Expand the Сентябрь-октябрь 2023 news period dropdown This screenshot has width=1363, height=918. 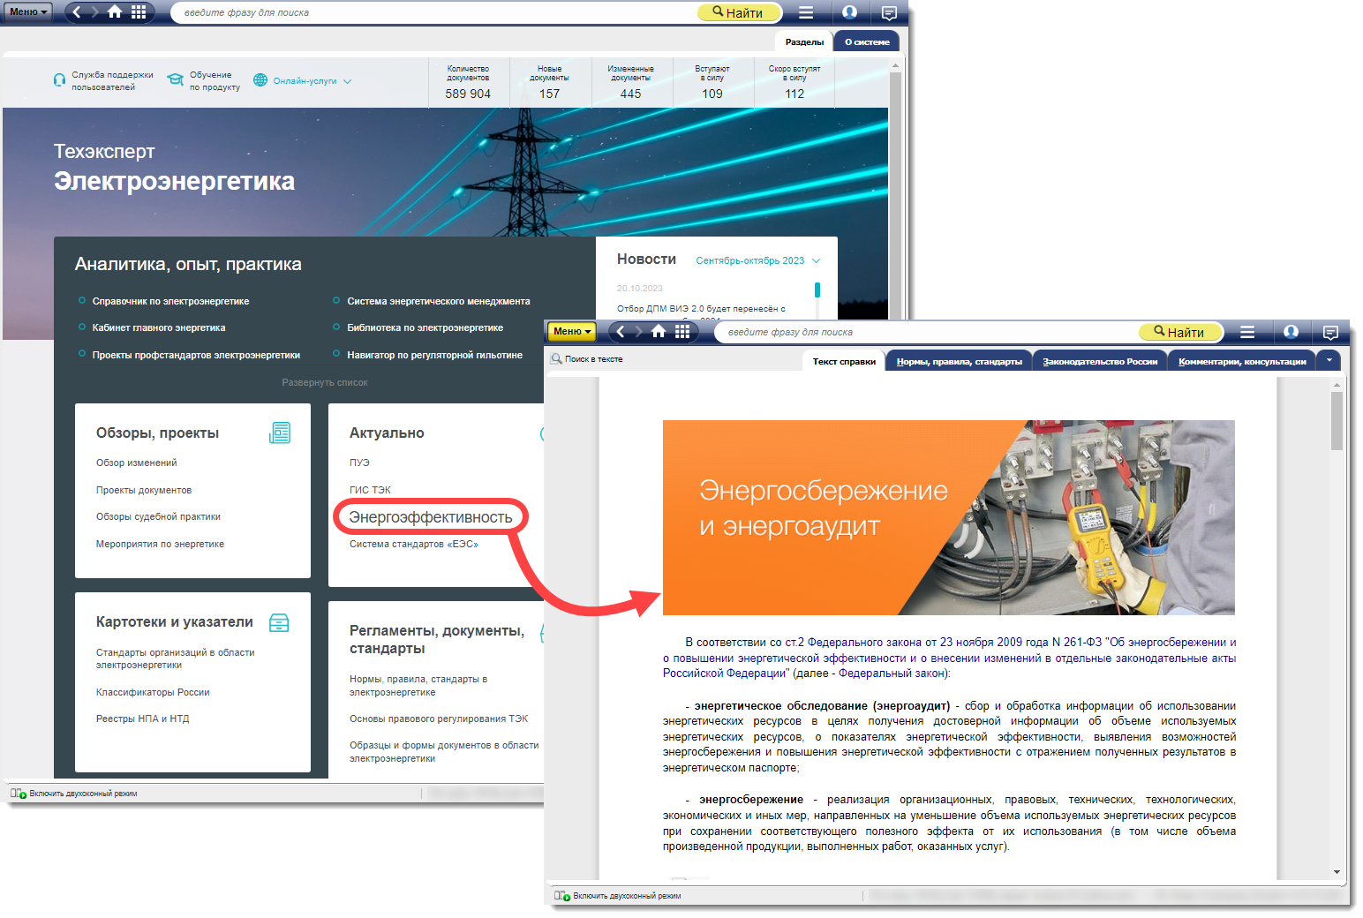[758, 260]
